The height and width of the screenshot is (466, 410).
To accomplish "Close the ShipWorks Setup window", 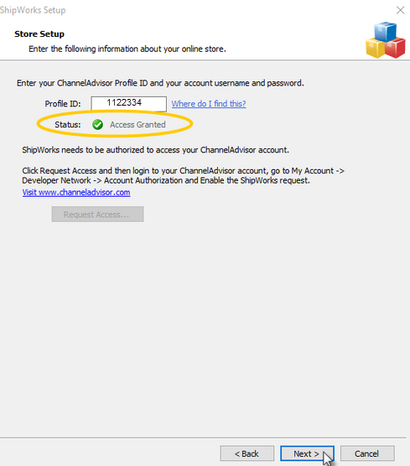I will click(x=400, y=10).
